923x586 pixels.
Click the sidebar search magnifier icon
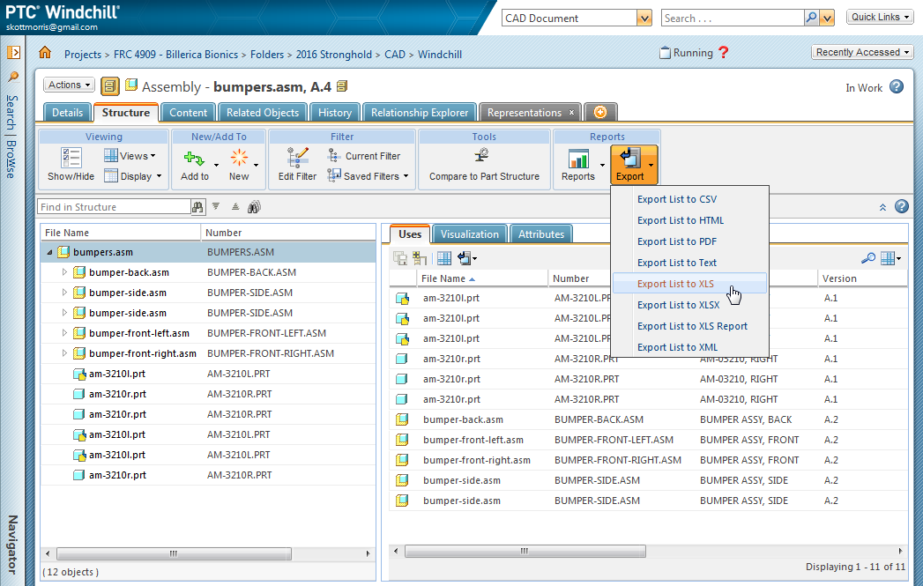pos(13,77)
